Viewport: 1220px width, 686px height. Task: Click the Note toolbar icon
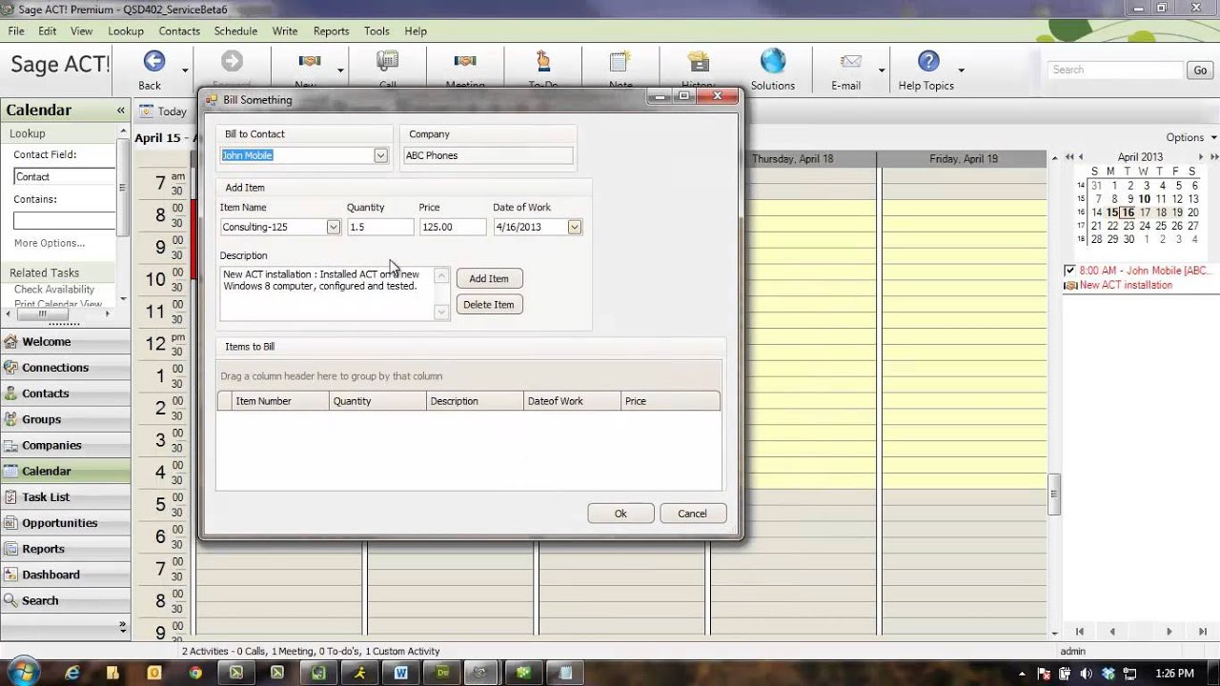pyautogui.click(x=620, y=62)
